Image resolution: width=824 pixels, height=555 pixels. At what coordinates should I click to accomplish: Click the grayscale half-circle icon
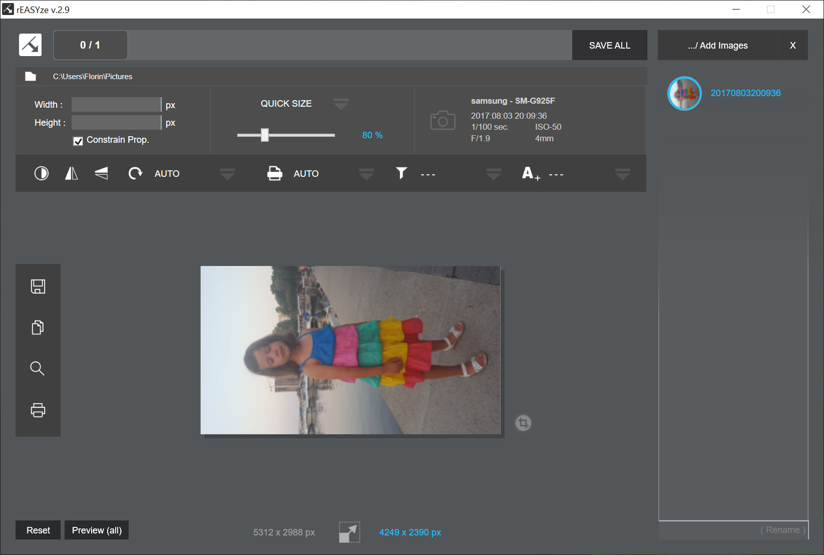click(41, 173)
